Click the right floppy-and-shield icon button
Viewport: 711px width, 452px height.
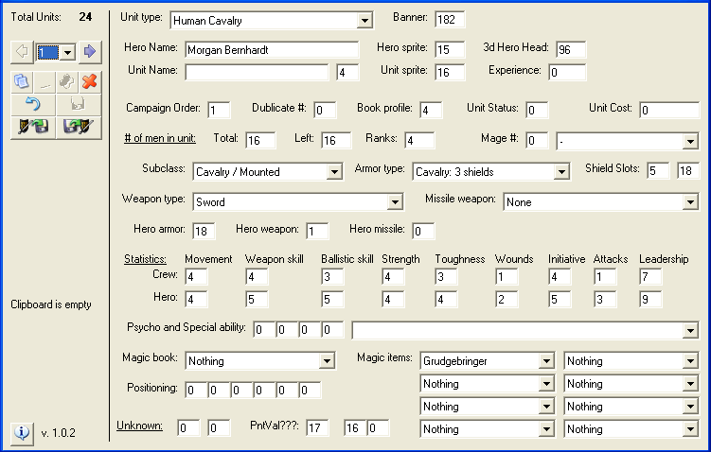(78, 126)
